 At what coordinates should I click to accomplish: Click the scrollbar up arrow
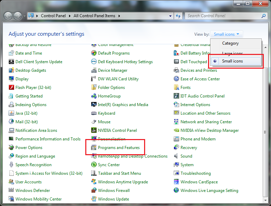coord(265,47)
